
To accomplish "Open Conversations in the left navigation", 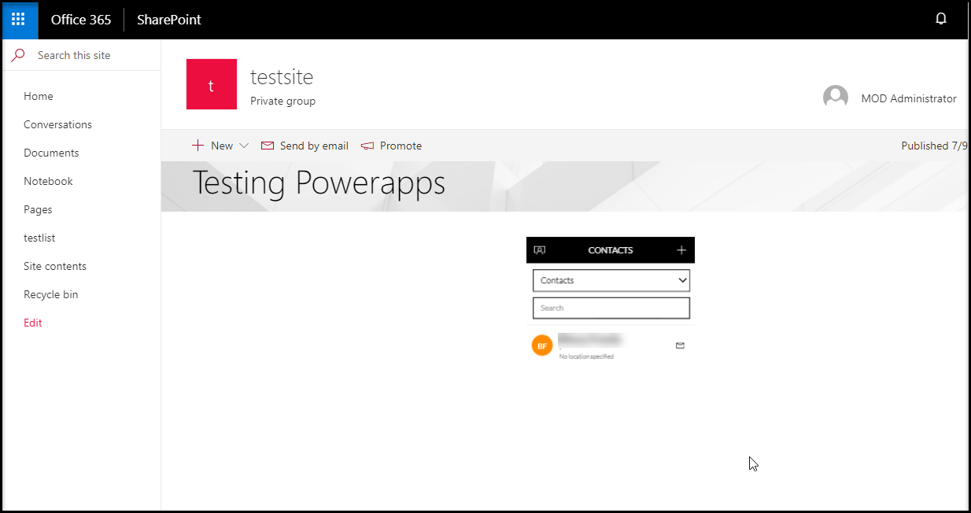I will point(57,124).
